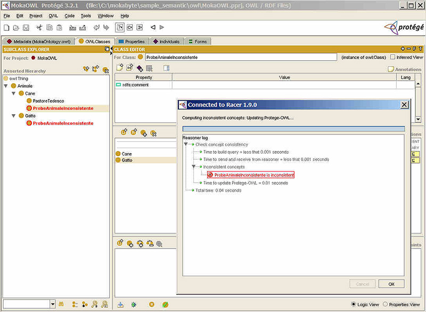Collapse 'Check concept consistency' log node

[x=186, y=144]
